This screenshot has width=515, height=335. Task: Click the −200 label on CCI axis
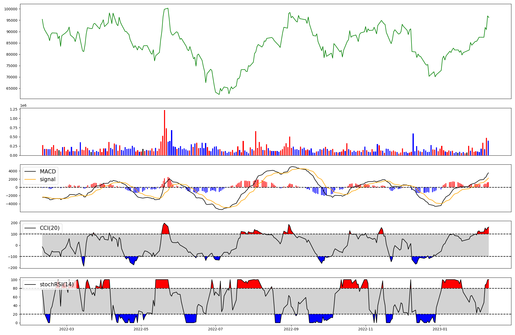(13, 268)
